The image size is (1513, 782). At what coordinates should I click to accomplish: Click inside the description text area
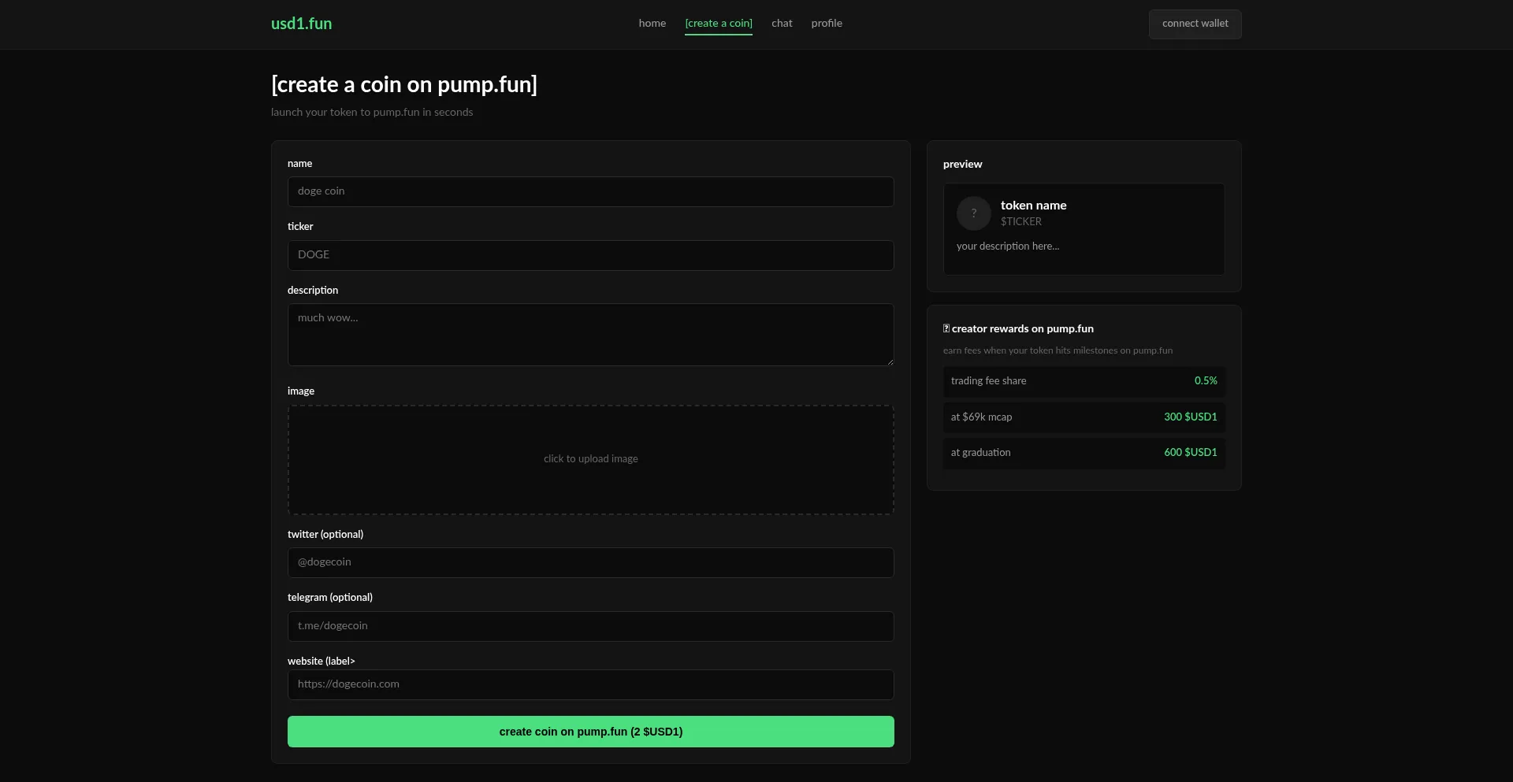point(590,334)
